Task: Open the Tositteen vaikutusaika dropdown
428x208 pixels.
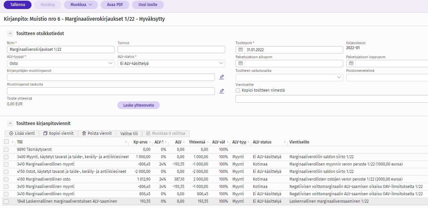Action: [289, 77]
